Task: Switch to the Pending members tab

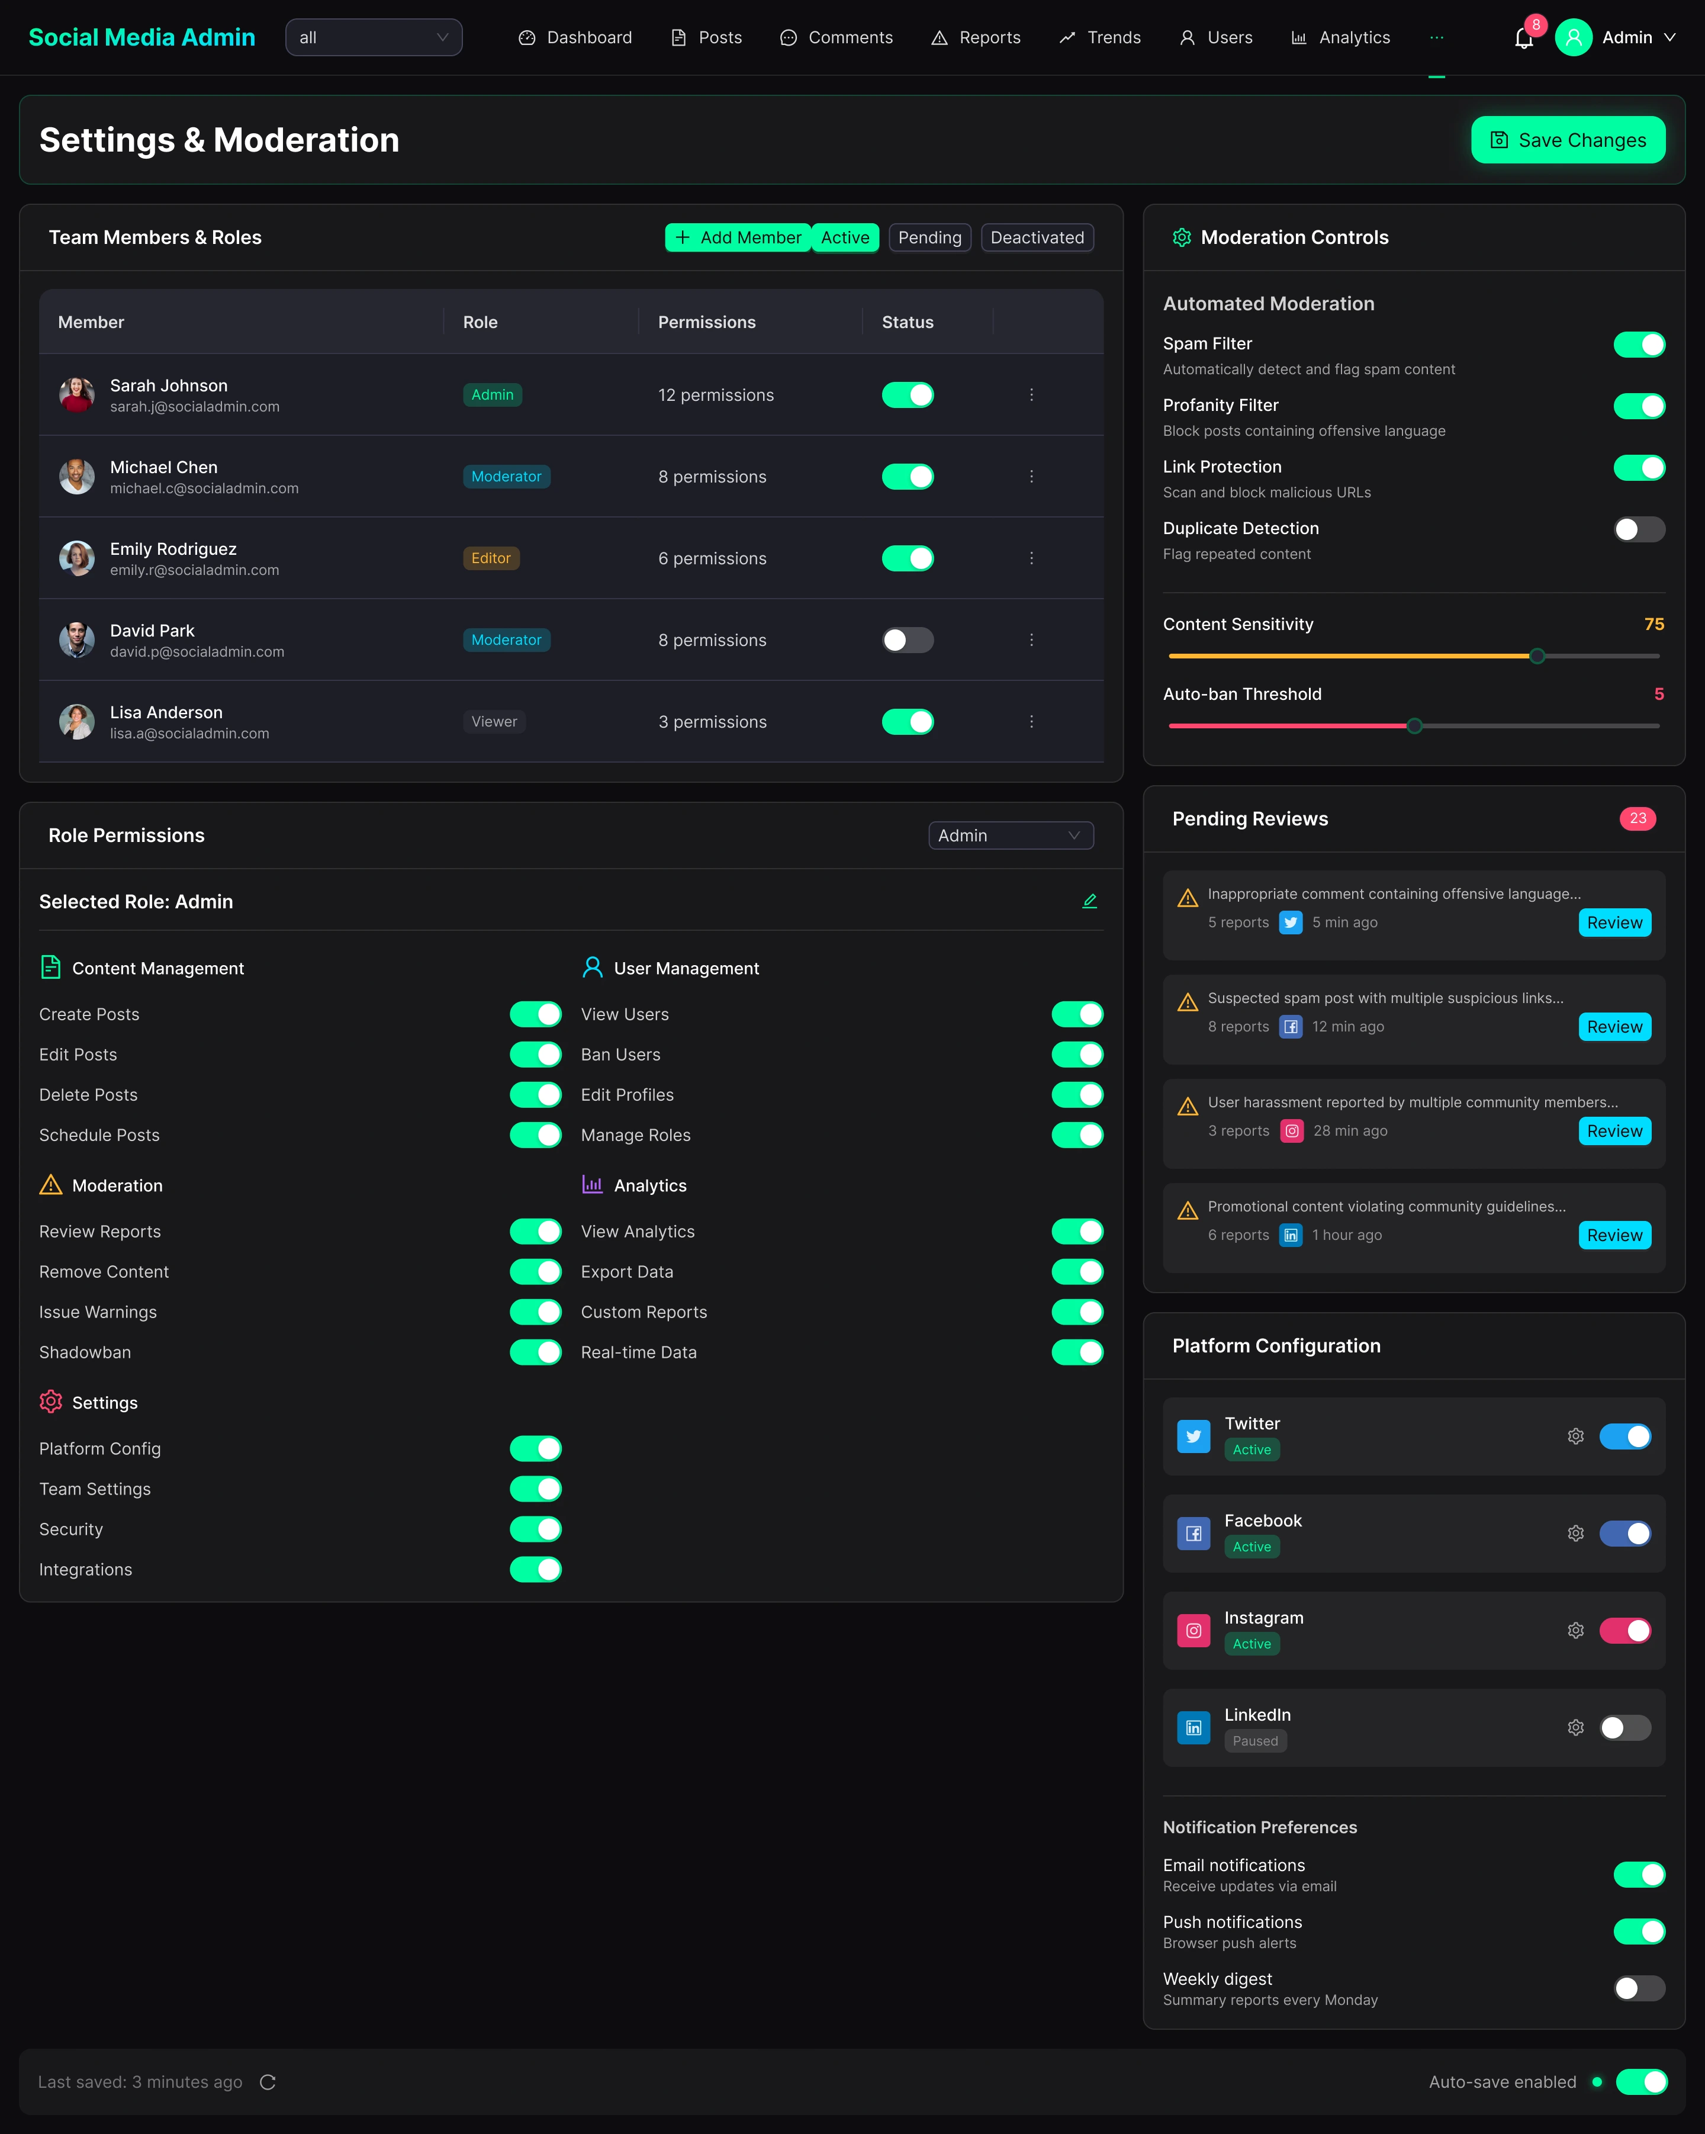Action: (x=929, y=237)
